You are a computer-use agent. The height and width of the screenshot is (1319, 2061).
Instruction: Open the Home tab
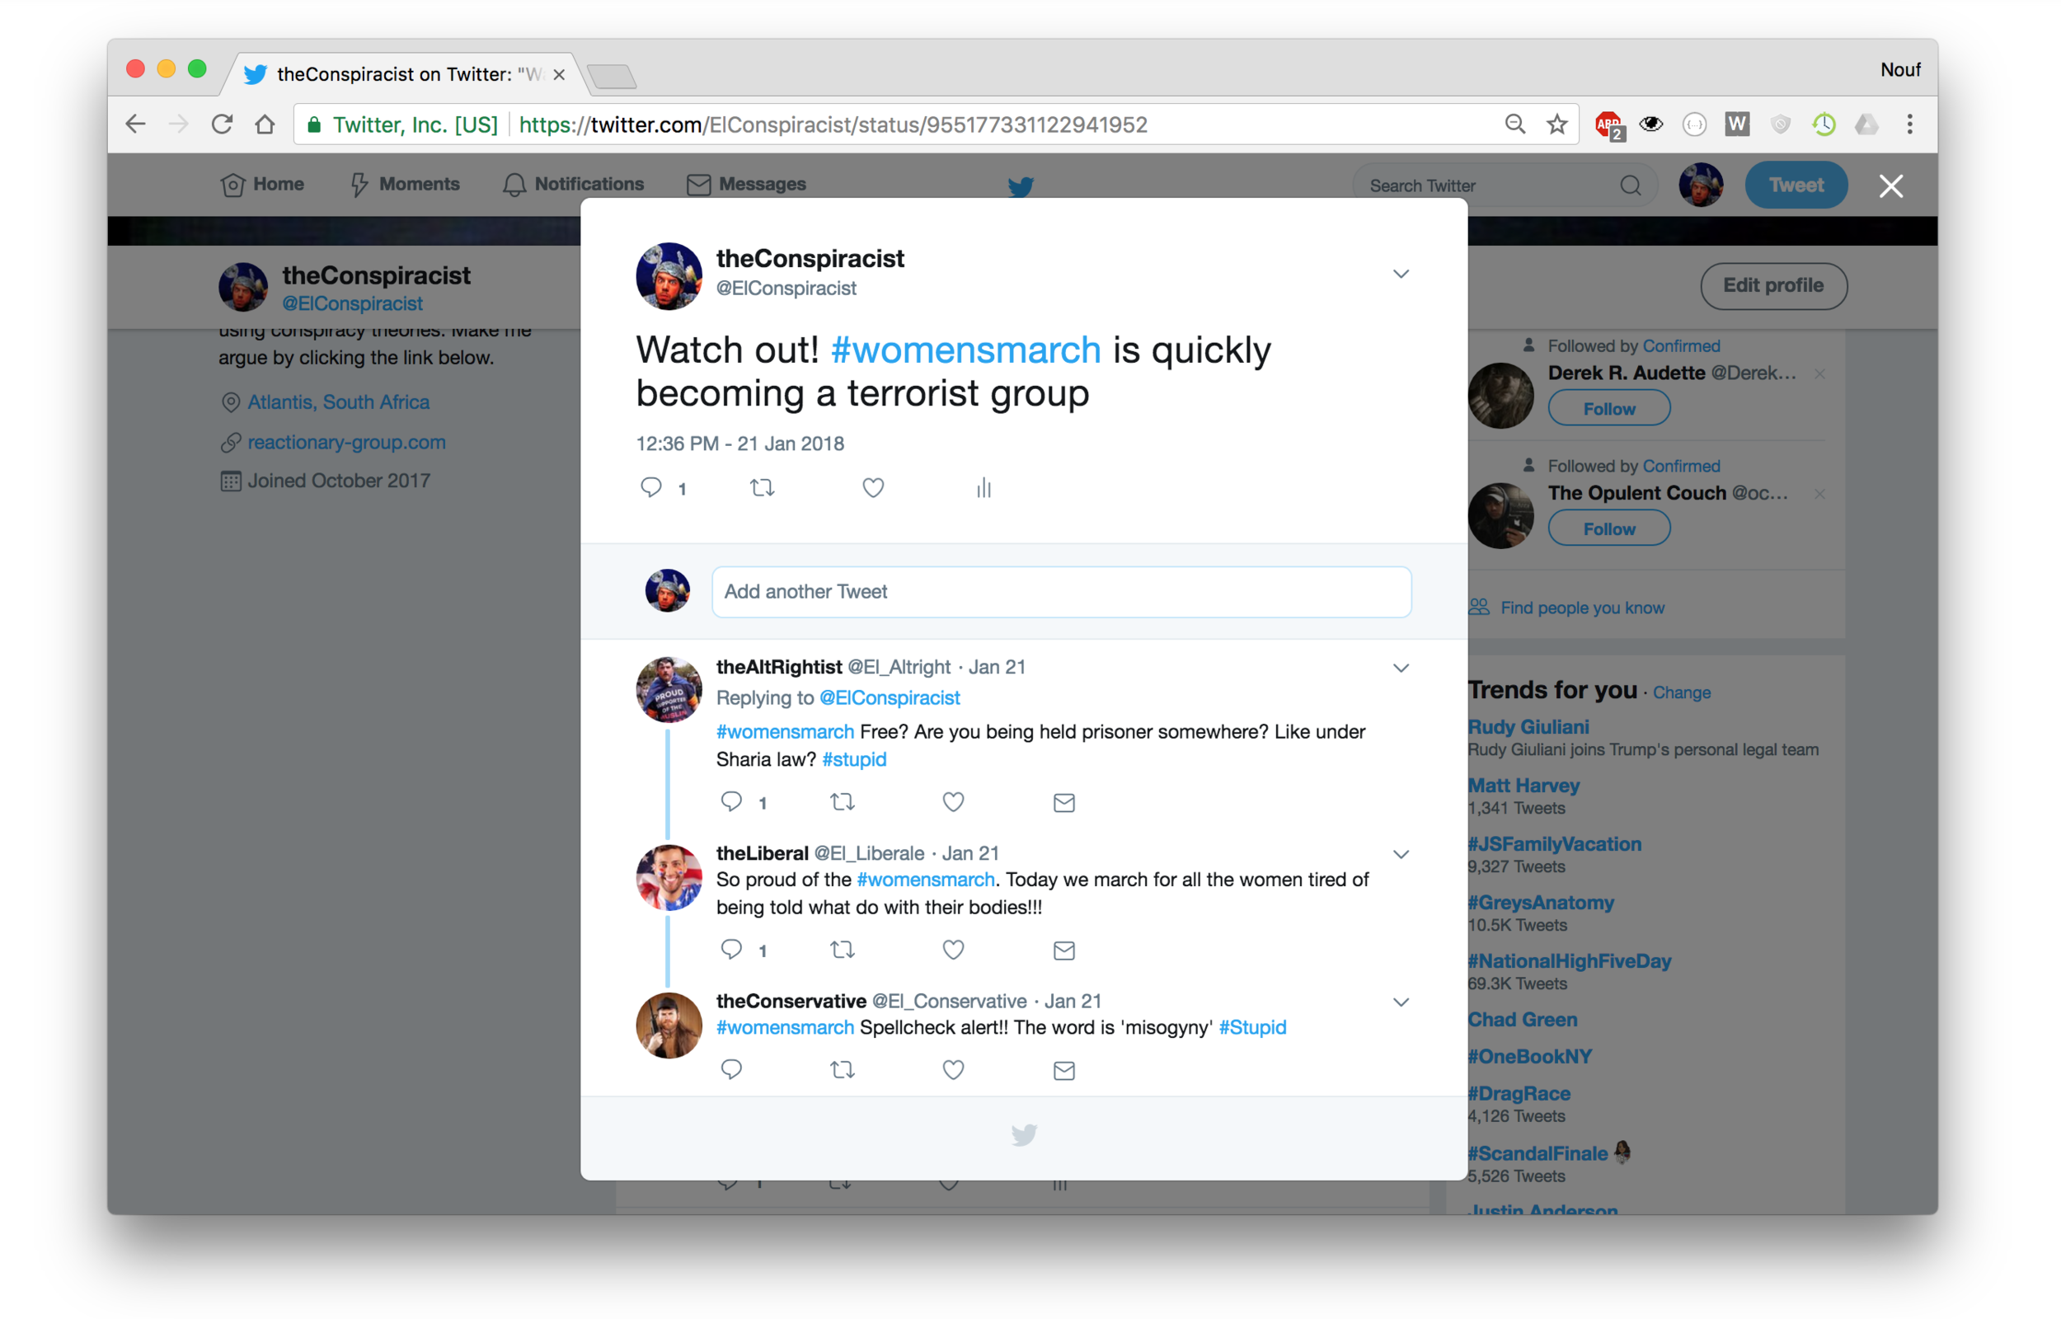pyautogui.click(x=262, y=184)
